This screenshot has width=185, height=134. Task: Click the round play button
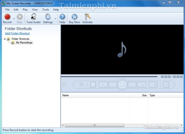(x=122, y=85)
